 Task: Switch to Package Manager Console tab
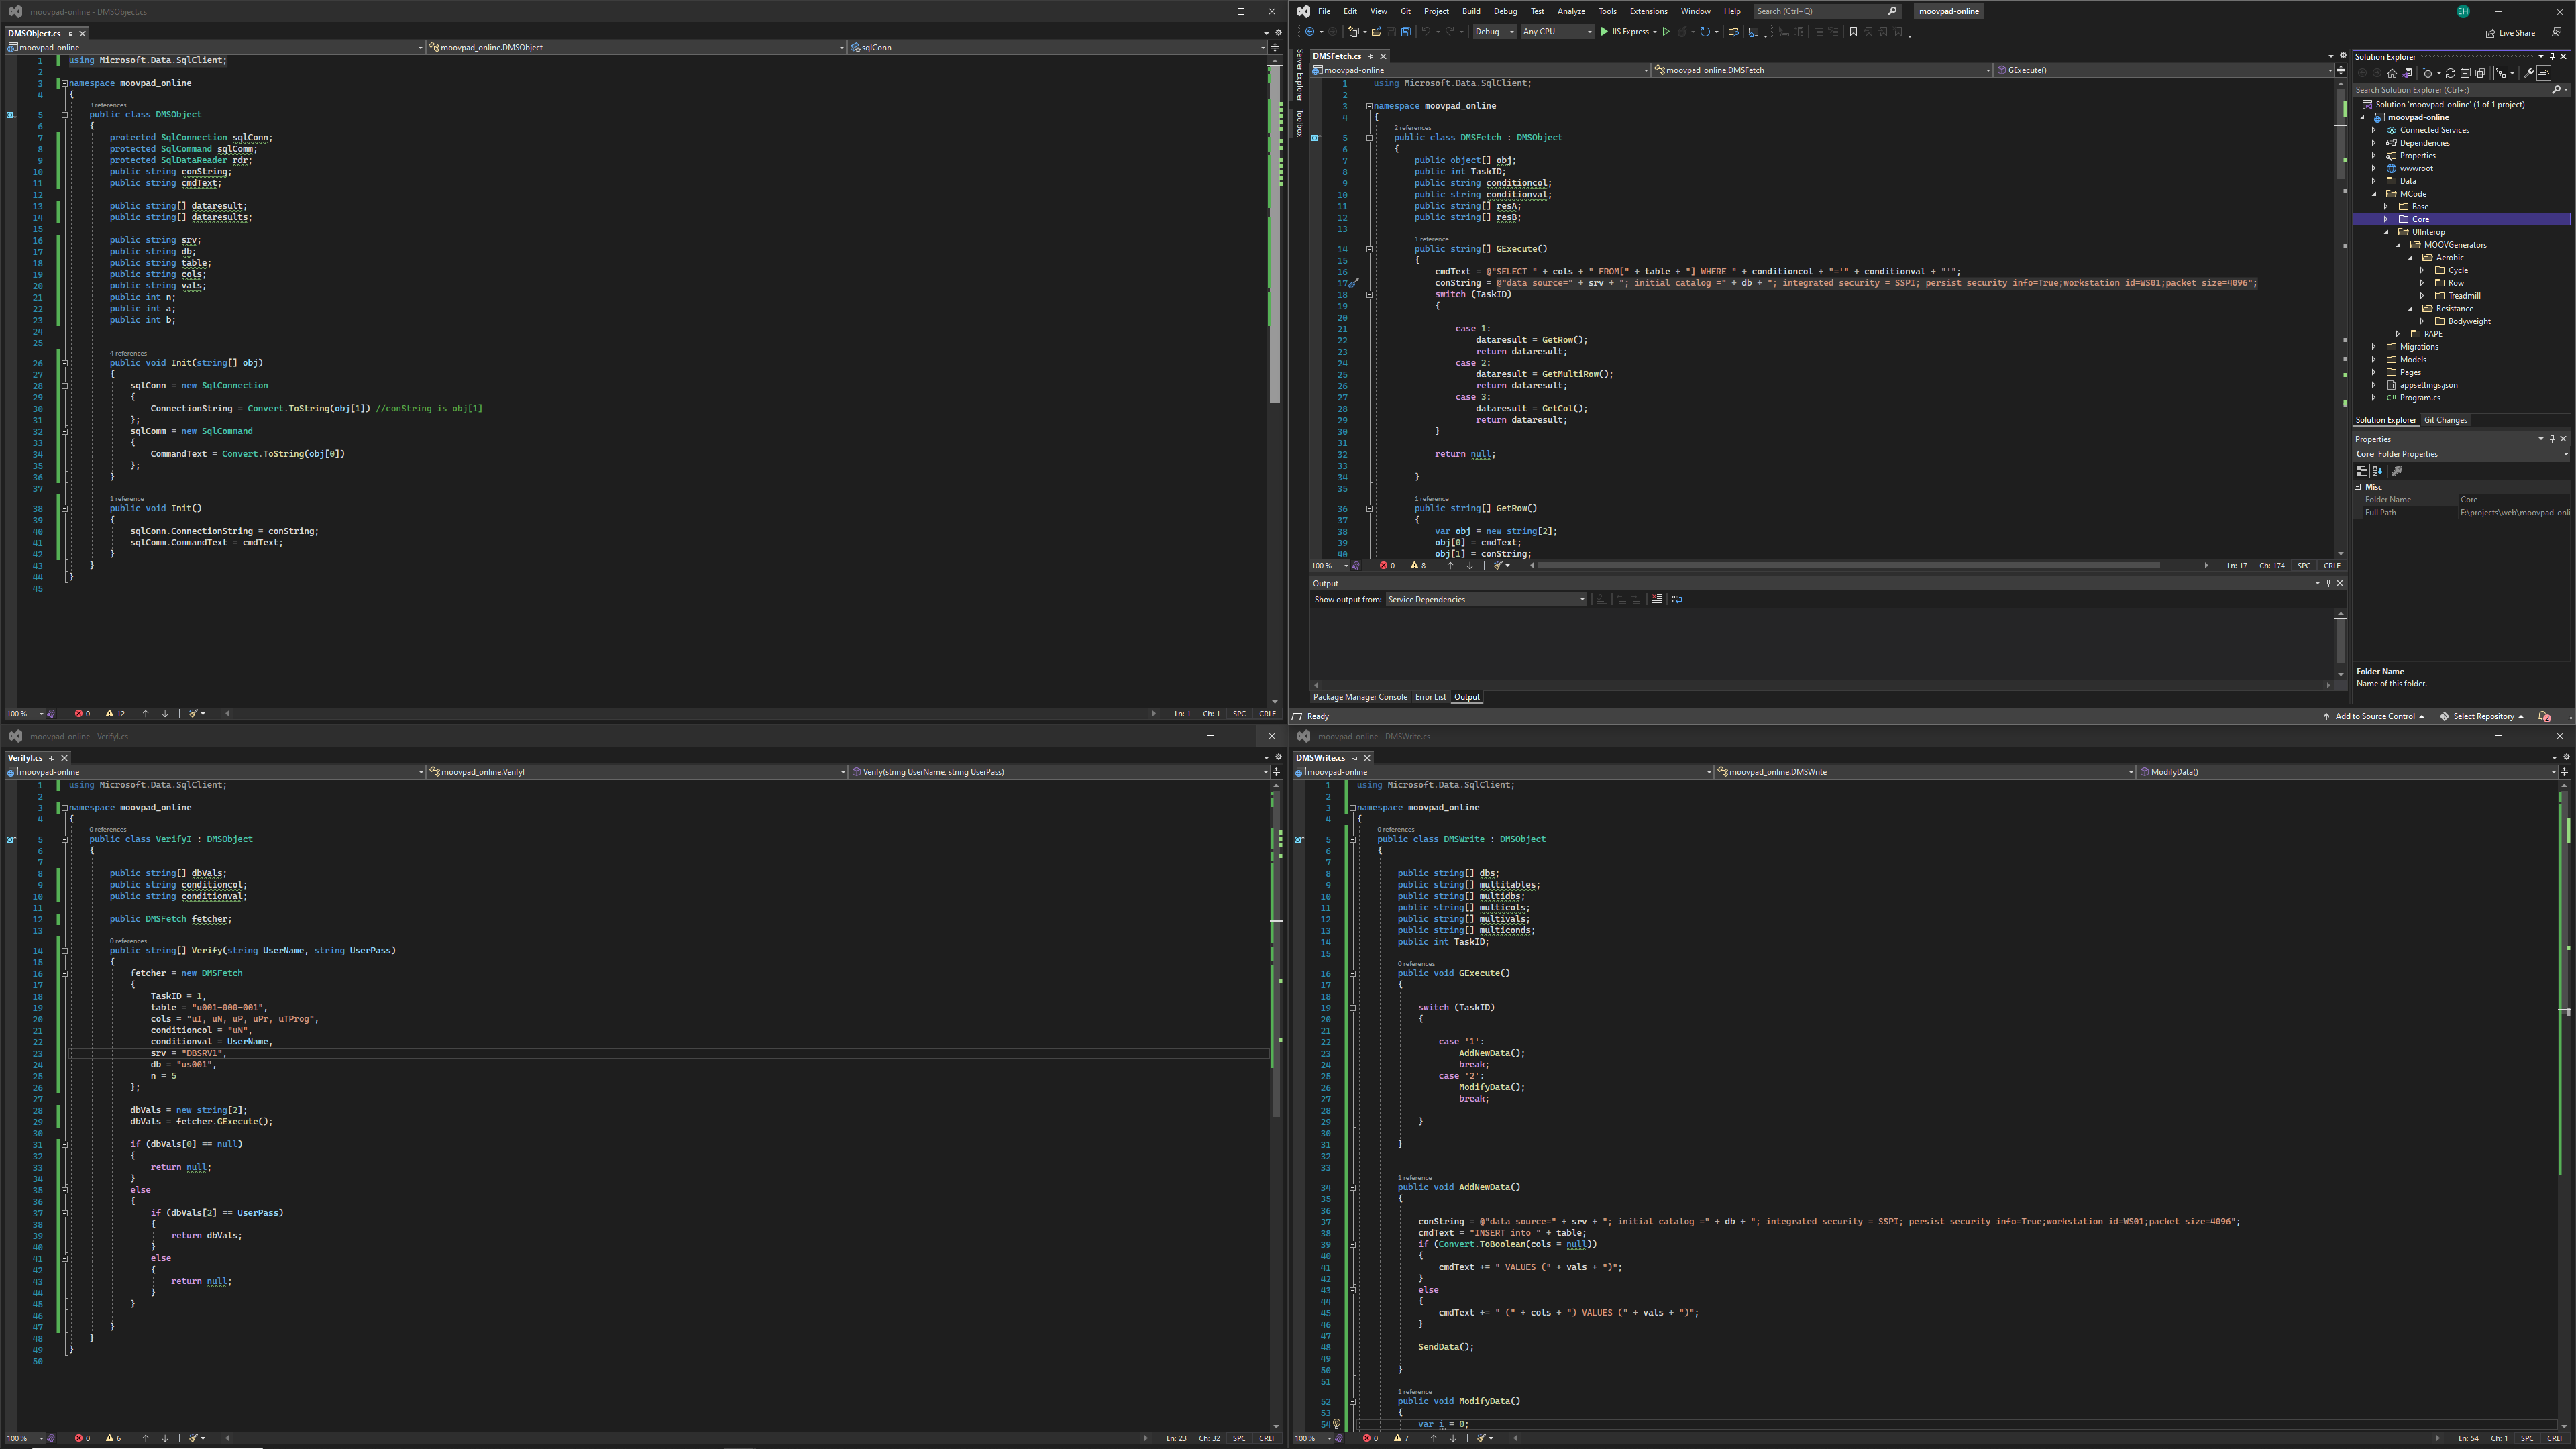point(1360,697)
